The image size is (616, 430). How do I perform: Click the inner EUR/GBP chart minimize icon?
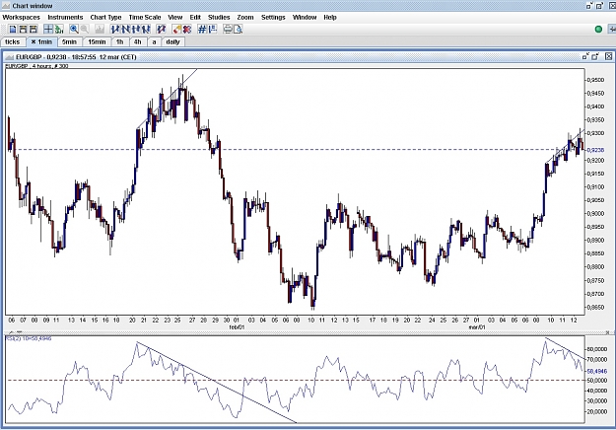(585, 57)
